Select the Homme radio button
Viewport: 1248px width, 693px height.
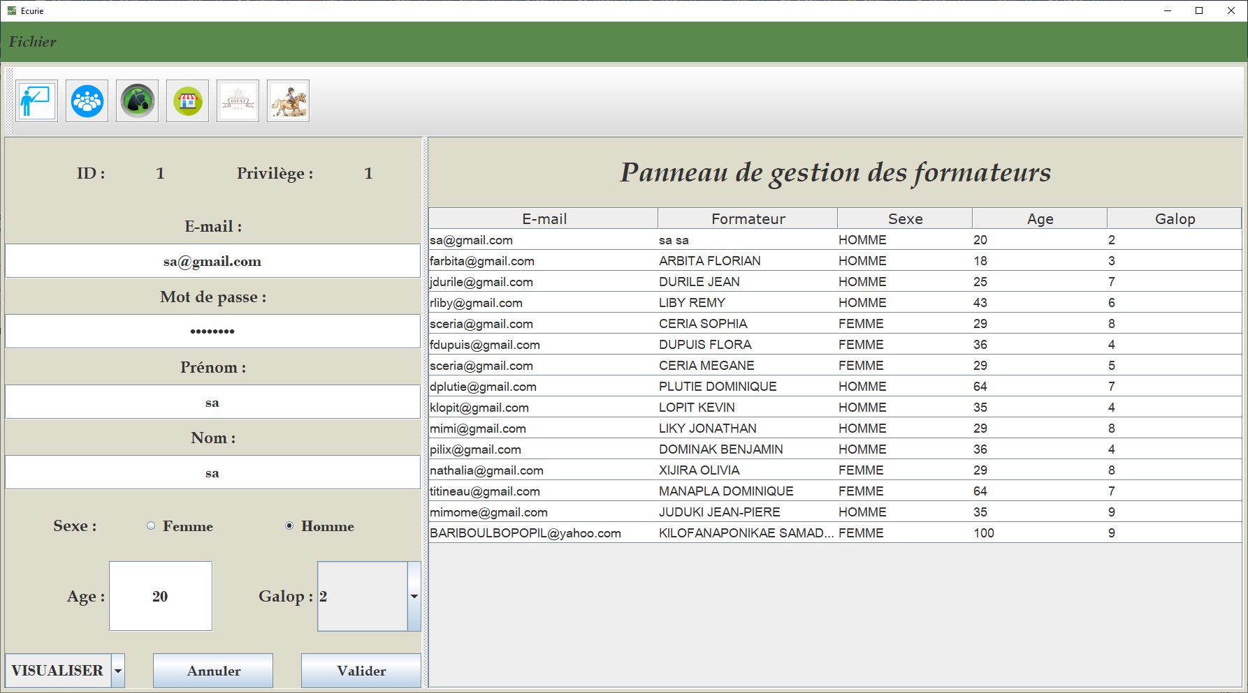coord(289,526)
